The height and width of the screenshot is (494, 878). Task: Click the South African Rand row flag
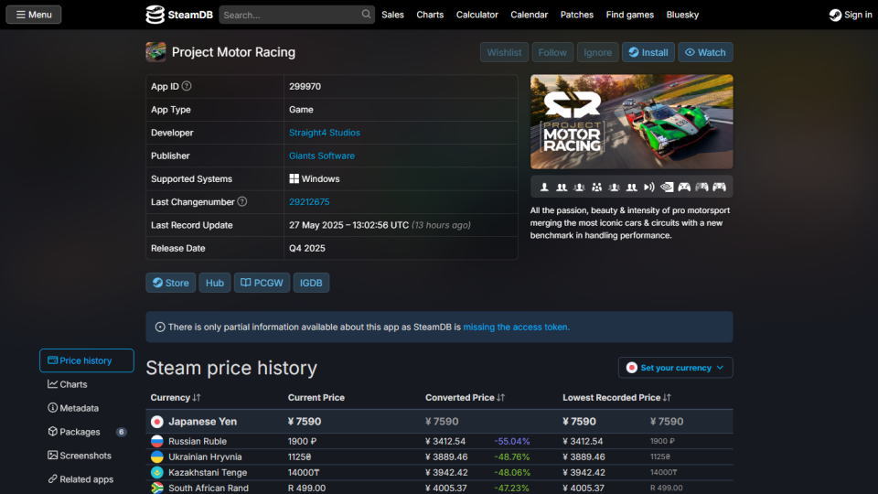coord(157,488)
